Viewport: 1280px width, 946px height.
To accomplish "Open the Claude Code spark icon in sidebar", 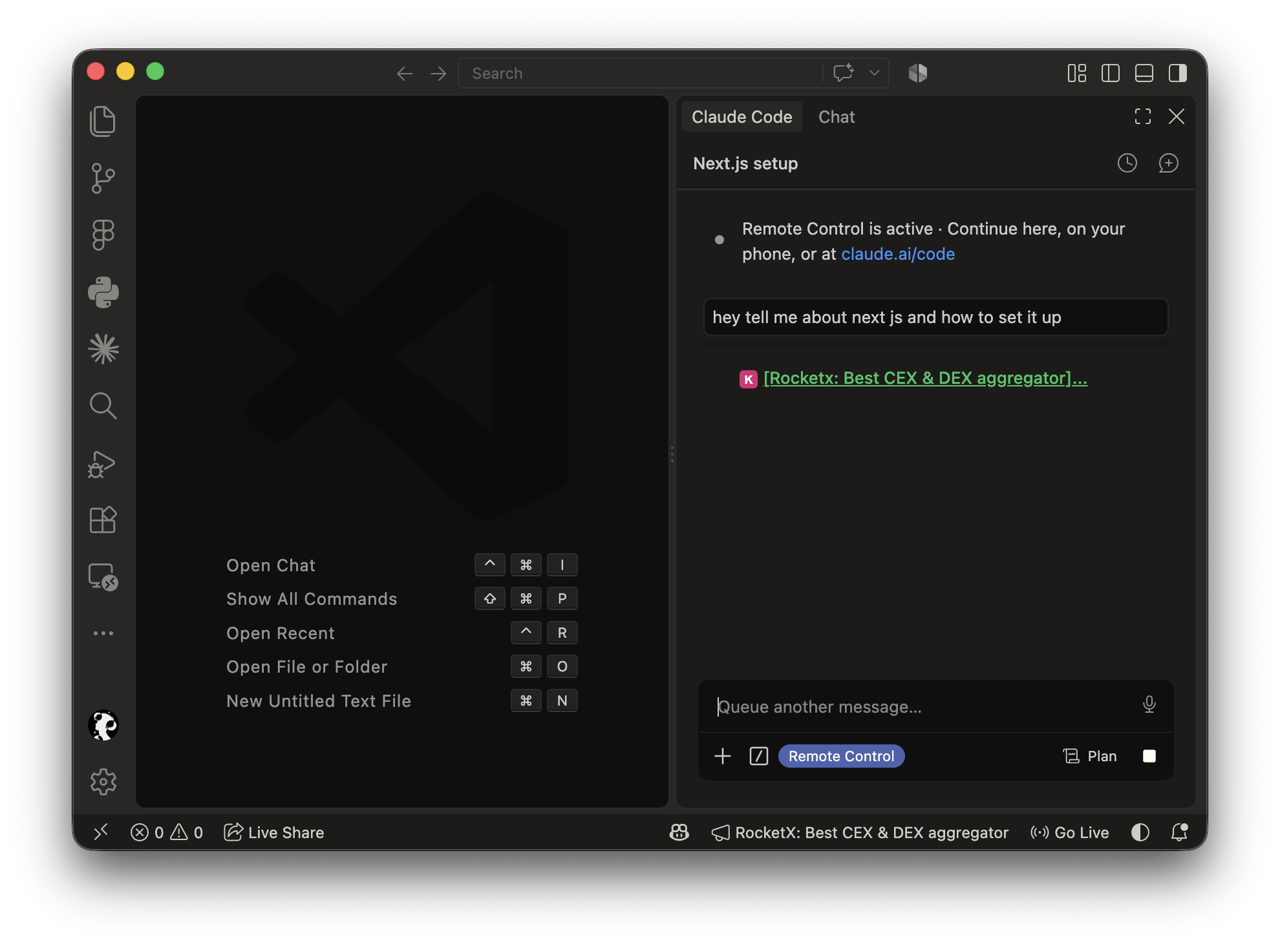I will (103, 349).
